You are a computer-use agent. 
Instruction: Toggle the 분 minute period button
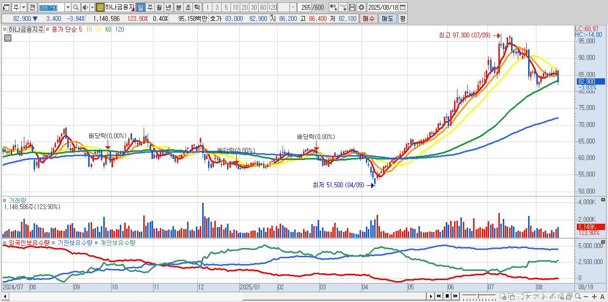(178, 7)
